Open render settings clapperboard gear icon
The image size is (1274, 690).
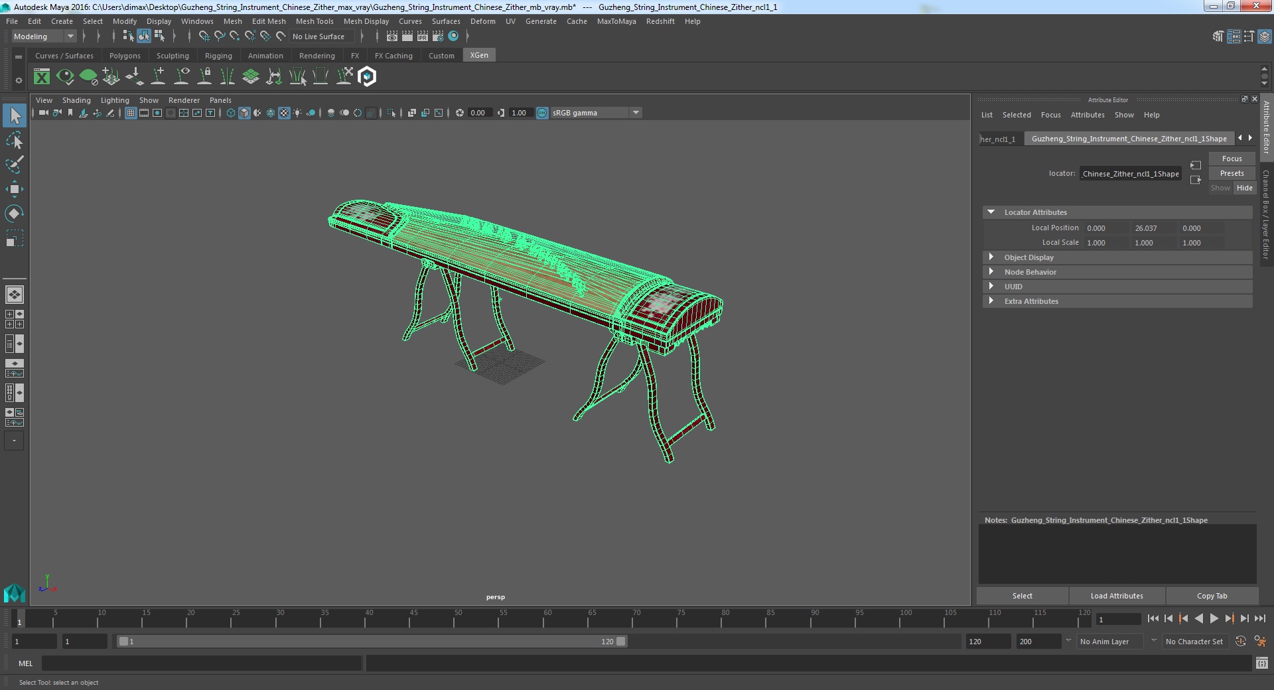coord(438,36)
